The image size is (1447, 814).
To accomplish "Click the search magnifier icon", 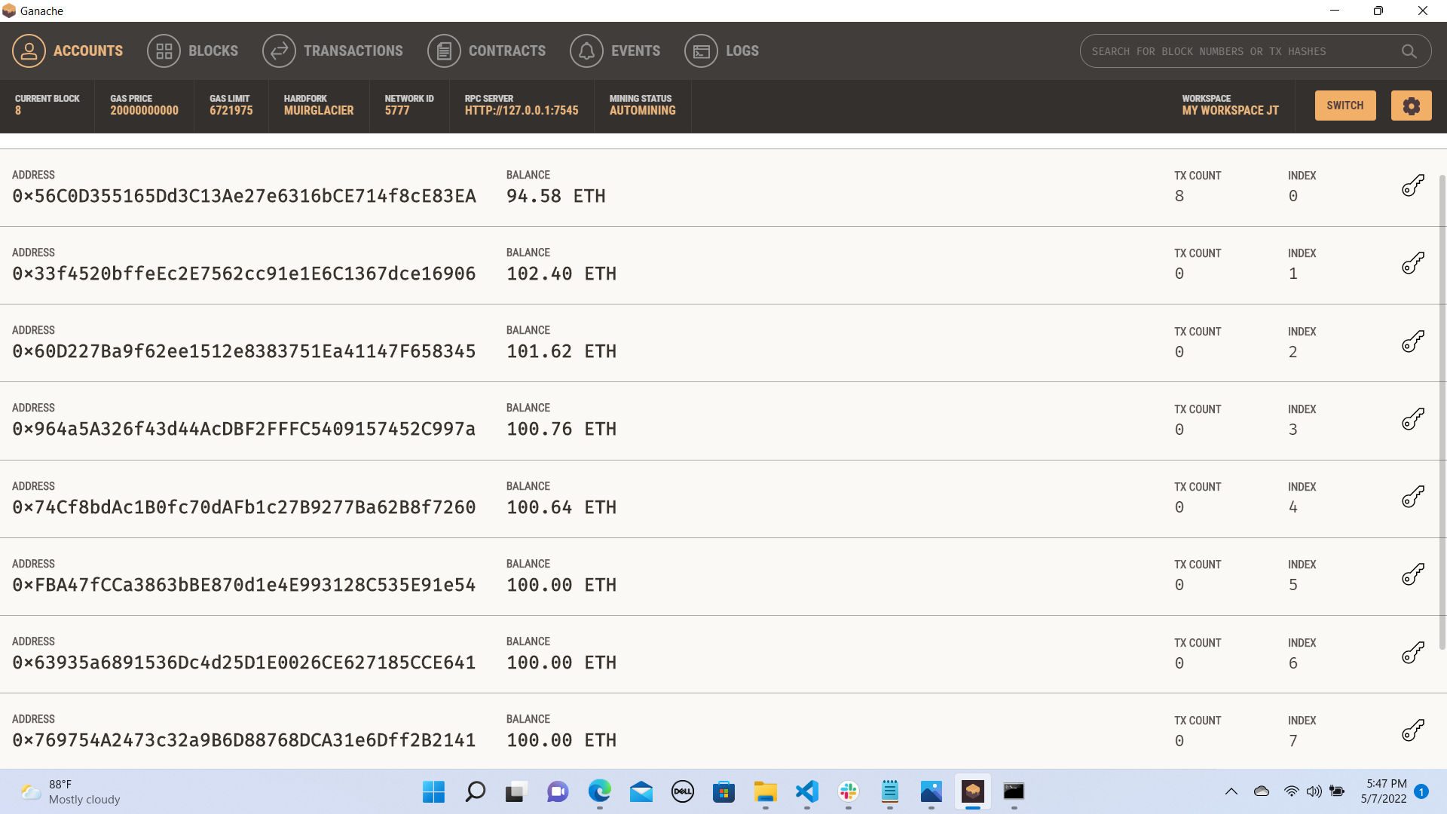I will click(x=1409, y=51).
